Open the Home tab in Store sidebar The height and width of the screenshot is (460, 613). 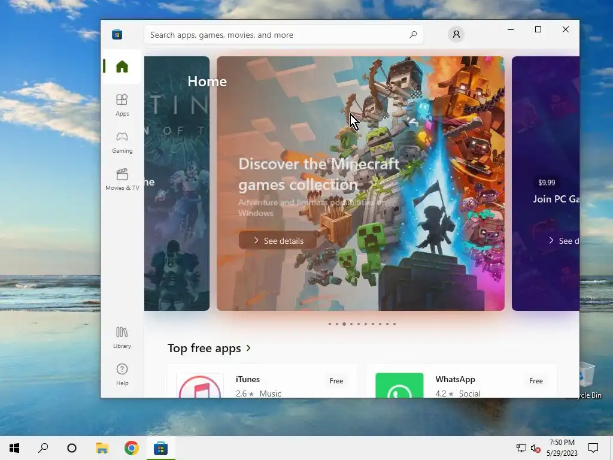122,66
